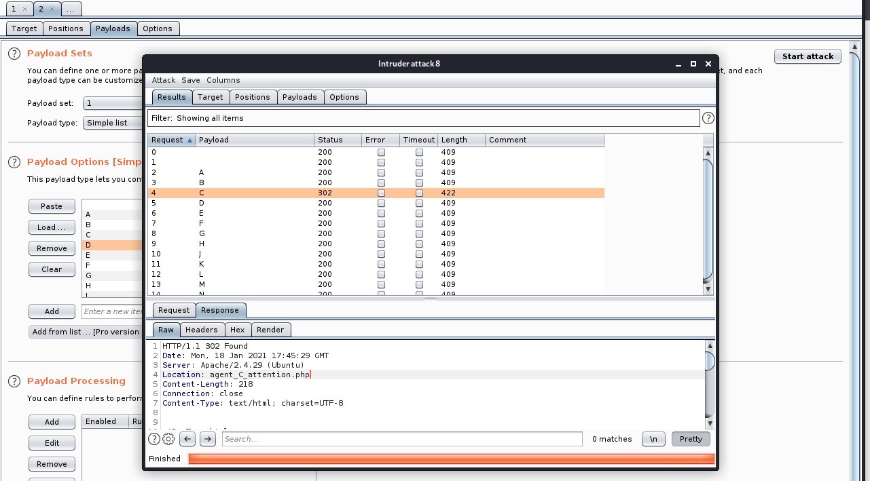Open the search help question icon
This screenshot has height=481, width=870.
pyautogui.click(x=154, y=439)
